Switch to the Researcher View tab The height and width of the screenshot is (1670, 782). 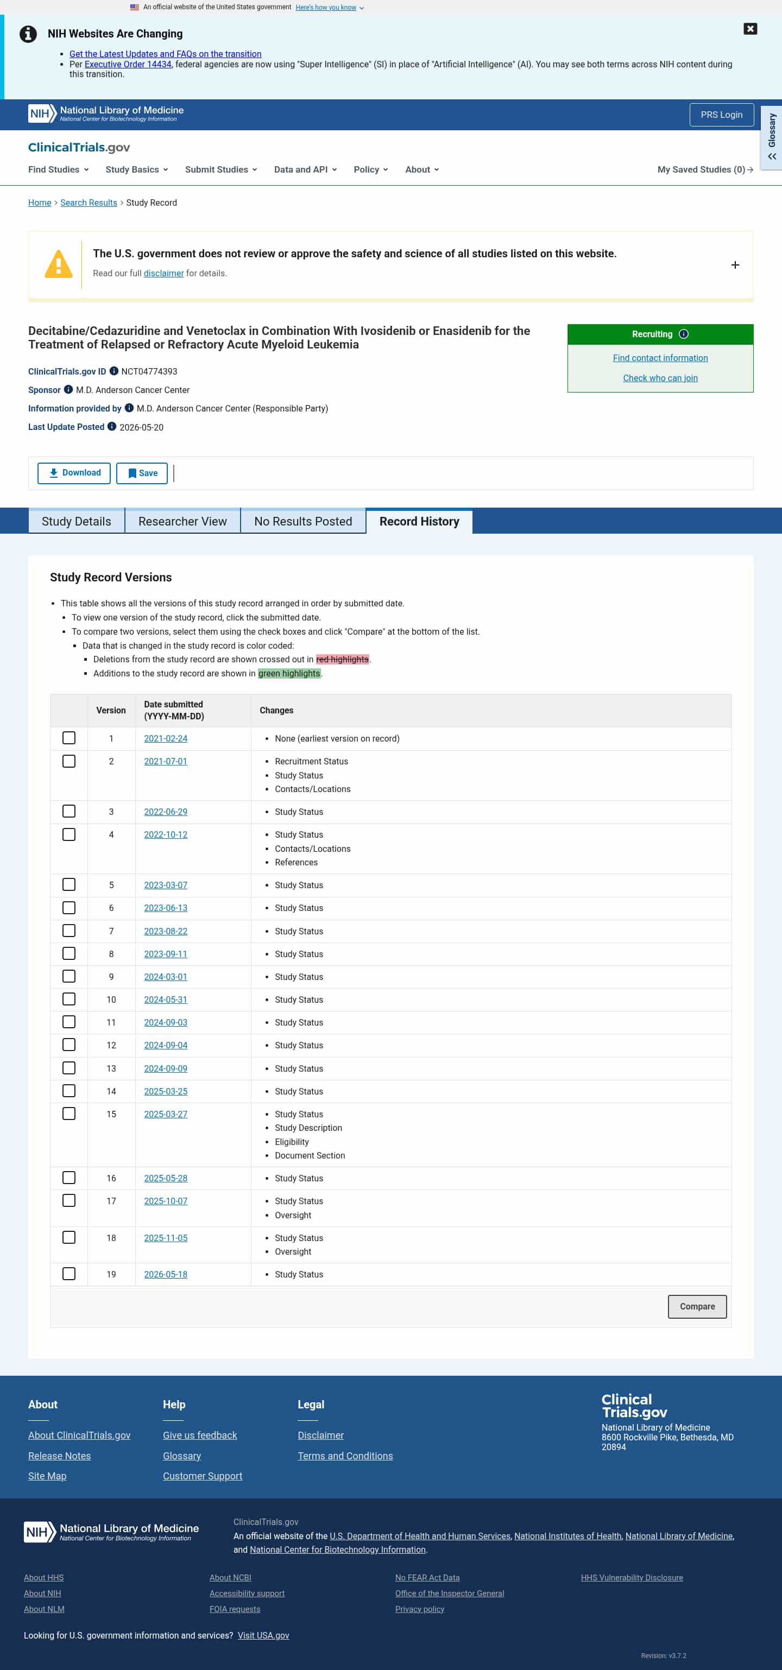point(183,521)
